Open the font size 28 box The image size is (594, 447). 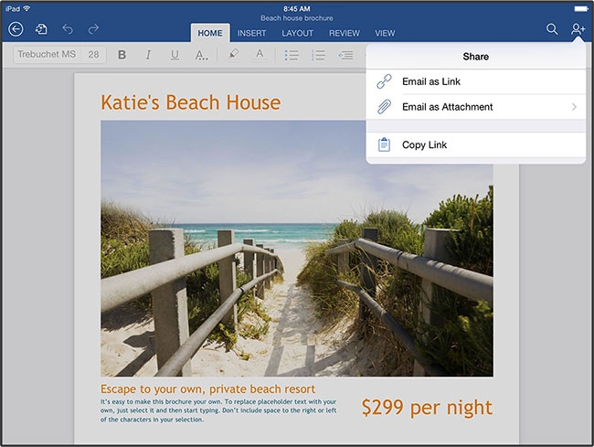click(94, 55)
